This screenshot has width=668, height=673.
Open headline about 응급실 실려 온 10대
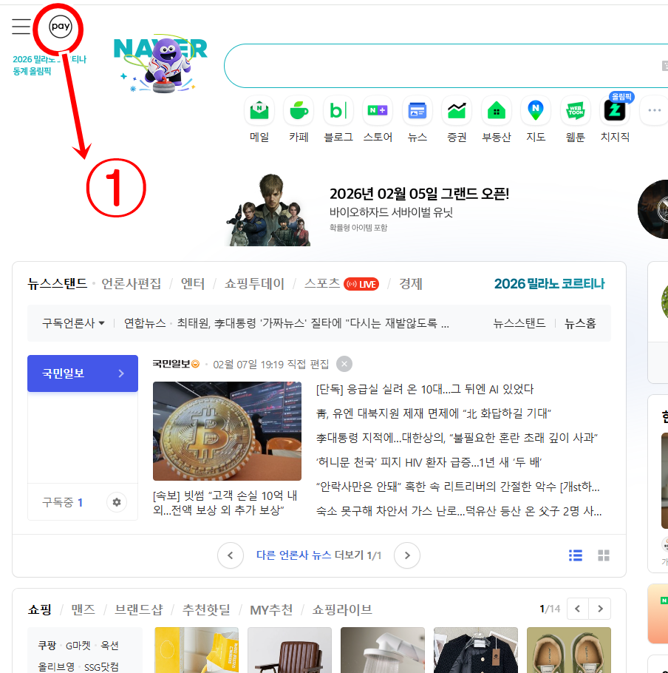click(425, 389)
